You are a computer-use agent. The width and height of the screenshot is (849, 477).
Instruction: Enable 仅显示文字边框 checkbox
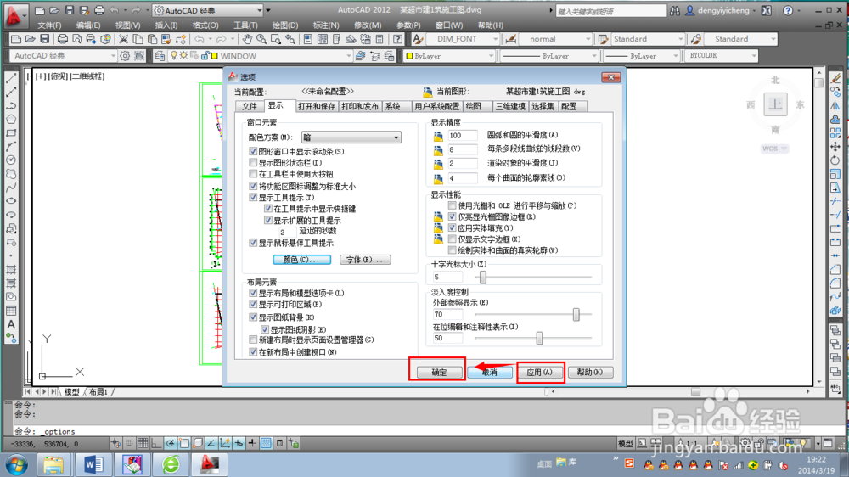(x=453, y=238)
